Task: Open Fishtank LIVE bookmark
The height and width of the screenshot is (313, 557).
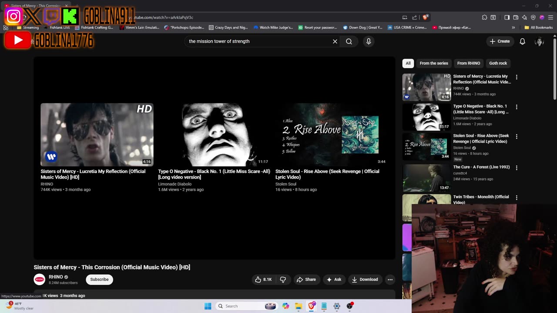Action: (57, 27)
